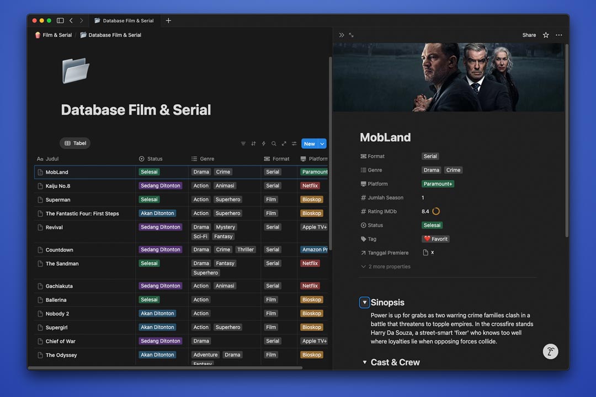The height and width of the screenshot is (397, 596).
Task: Click the Apple TV+ tag of Chief of War
Action: pyautogui.click(x=314, y=341)
